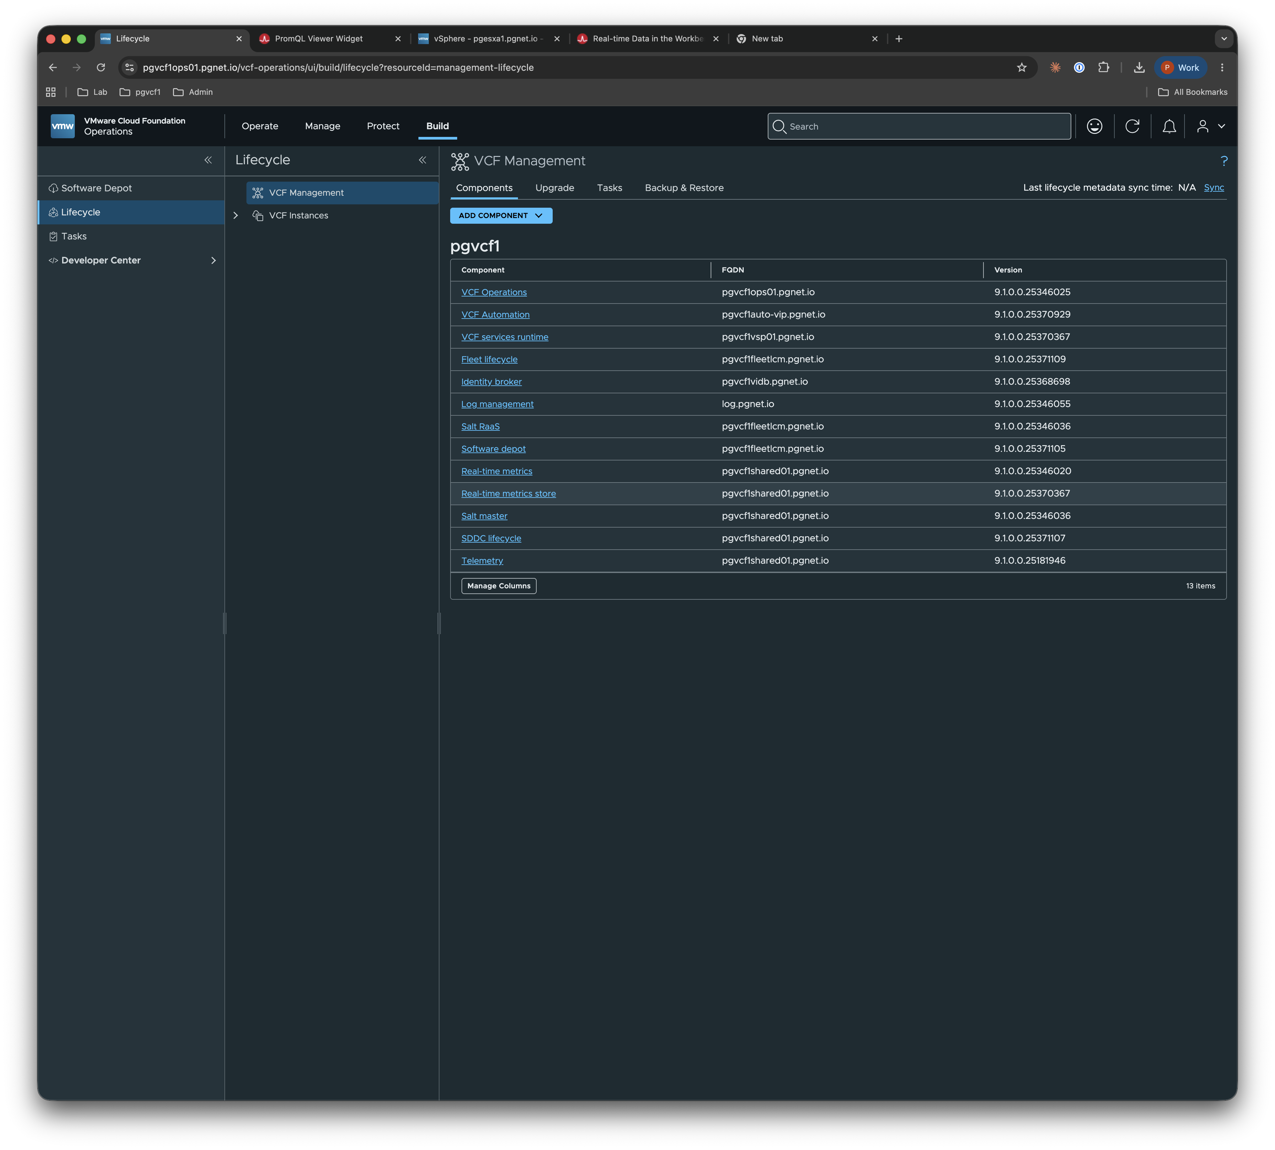Sort by the FQDN column header

[733, 270]
